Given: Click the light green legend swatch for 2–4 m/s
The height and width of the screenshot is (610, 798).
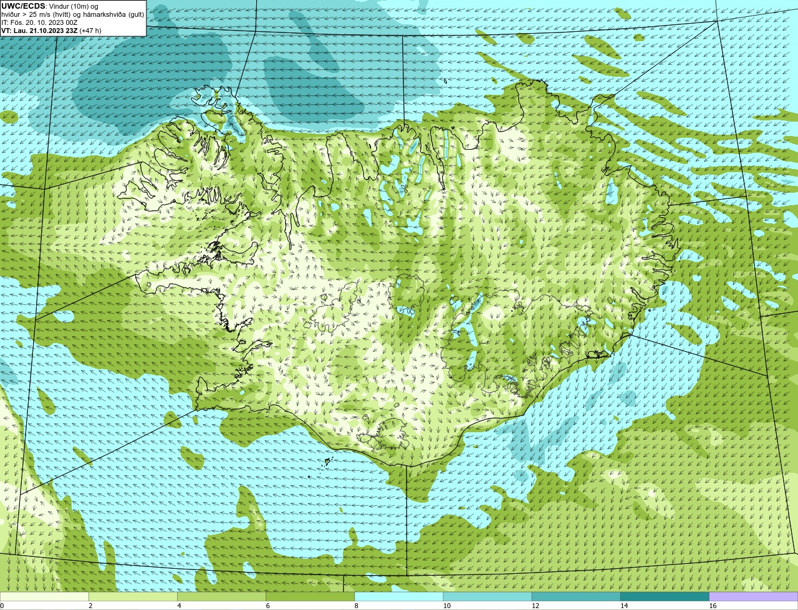Looking at the screenshot, I should pos(133,597).
